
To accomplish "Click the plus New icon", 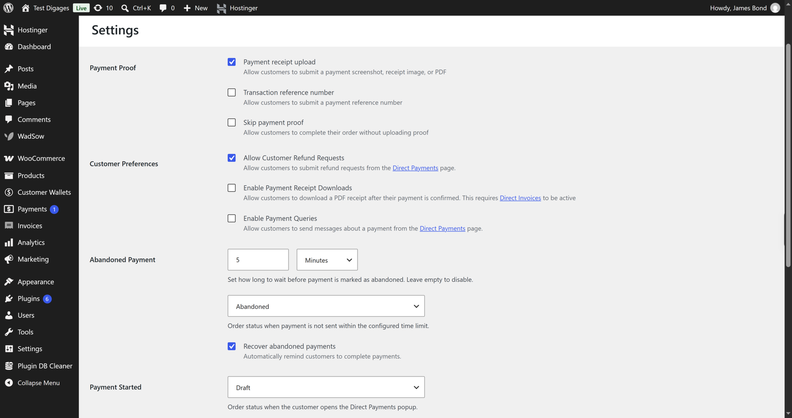I will pyautogui.click(x=187, y=8).
